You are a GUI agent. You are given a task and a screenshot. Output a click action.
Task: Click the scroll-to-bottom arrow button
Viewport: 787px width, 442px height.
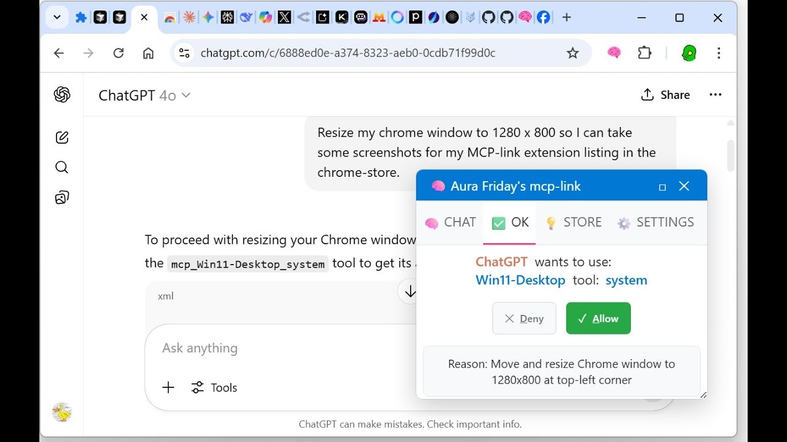click(x=409, y=292)
